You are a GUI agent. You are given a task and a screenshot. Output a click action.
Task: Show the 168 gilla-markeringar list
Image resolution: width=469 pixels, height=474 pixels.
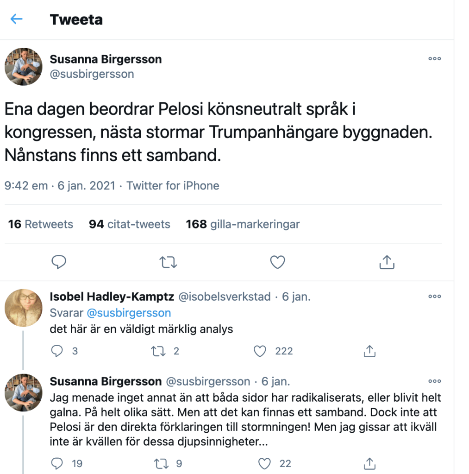coord(243,224)
